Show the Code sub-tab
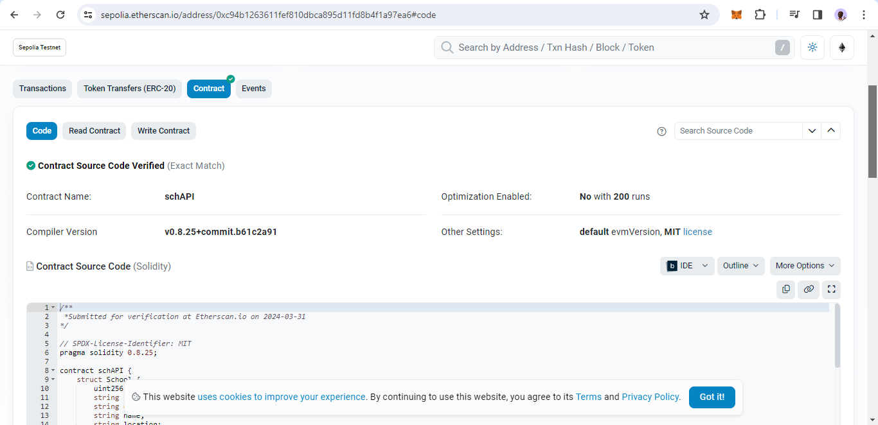Image resolution: width=878 pixels, height=425 pixels. (42, 131)
